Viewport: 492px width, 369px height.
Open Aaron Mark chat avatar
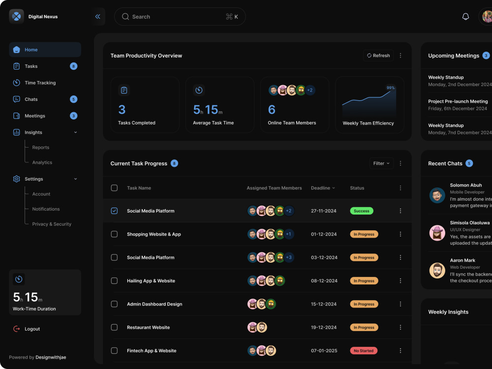[437, 271]
